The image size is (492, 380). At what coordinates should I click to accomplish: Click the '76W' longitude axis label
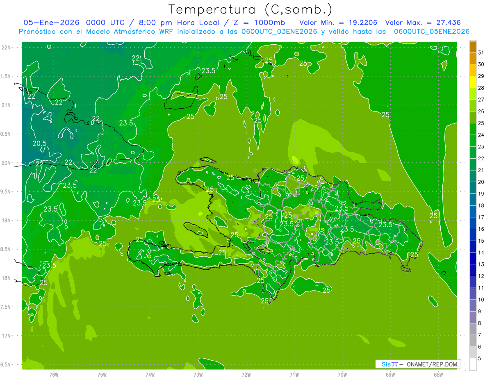(54, 374)
